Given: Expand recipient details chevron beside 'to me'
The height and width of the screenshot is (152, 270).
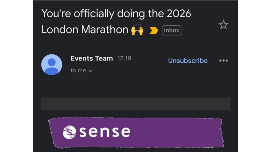Looking at the screenshot, I should (90, 71).
